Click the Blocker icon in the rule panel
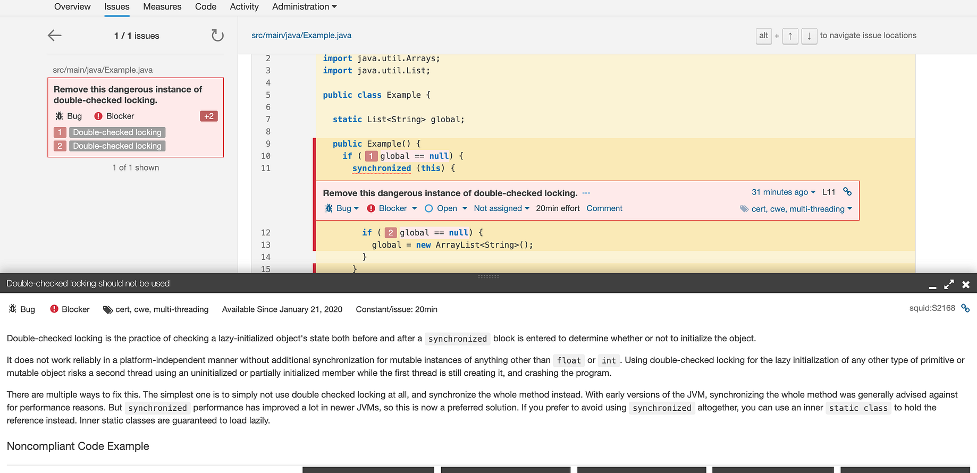The image size is (977, 473). (x=54, y=309)
